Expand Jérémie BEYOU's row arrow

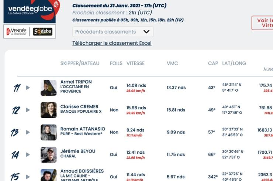(28, 155)
